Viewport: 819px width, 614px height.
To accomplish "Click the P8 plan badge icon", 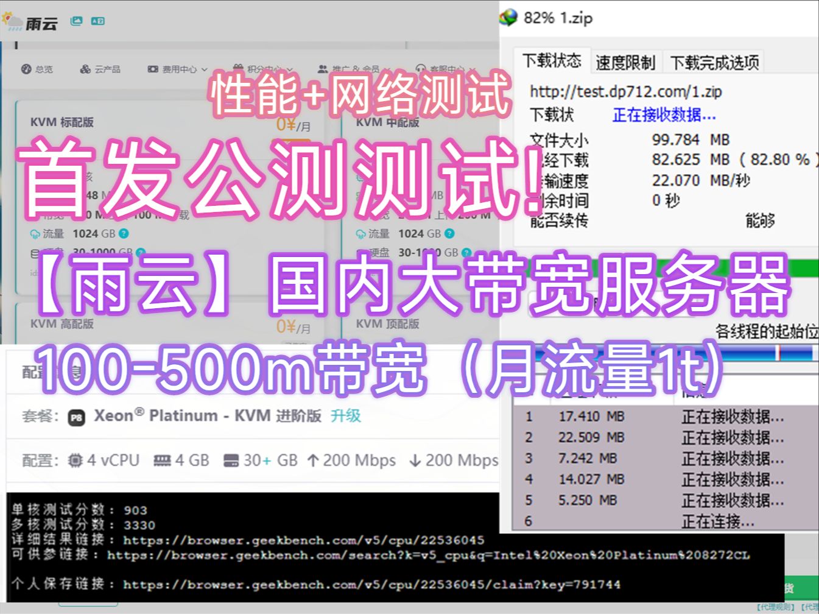I will tap(76, 417).
